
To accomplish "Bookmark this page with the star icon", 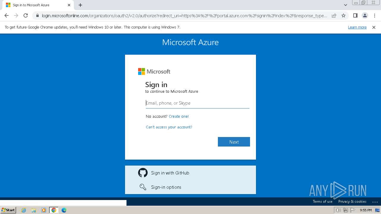I will (x=343, y=15).
